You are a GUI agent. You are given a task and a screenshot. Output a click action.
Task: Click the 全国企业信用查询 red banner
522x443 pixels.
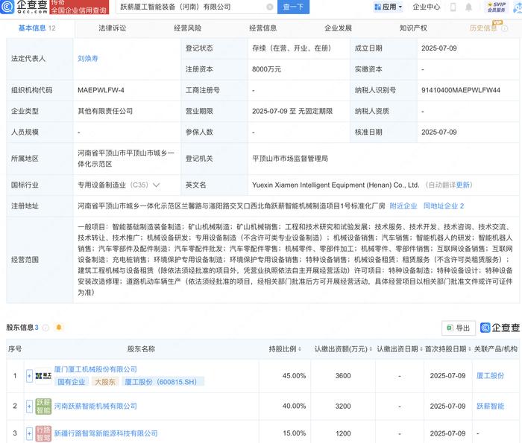click(x=79, y=10)
